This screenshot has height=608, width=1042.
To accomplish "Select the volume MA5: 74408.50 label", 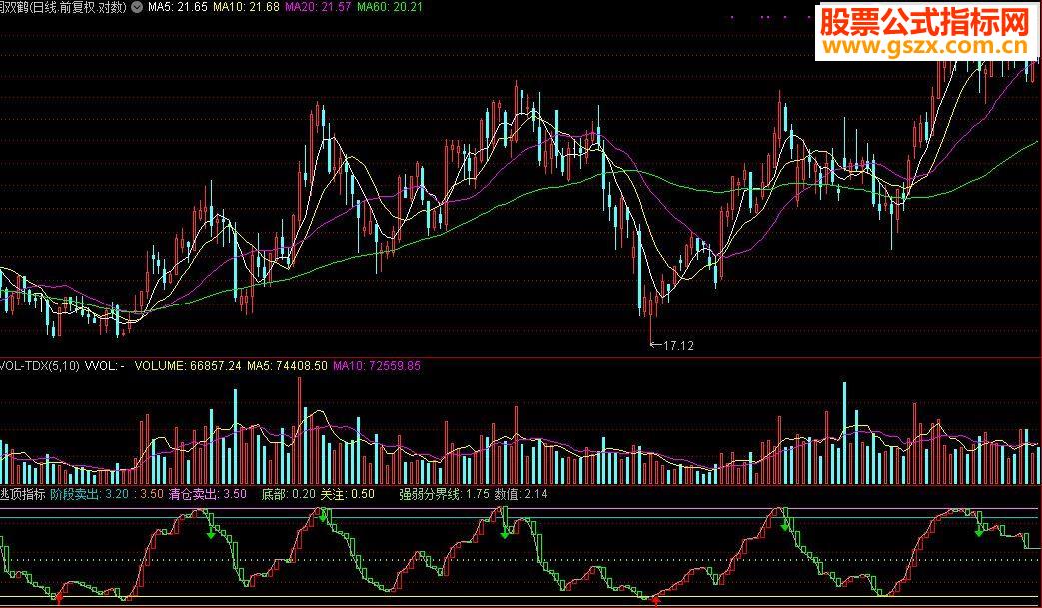I will pos(287,365).
